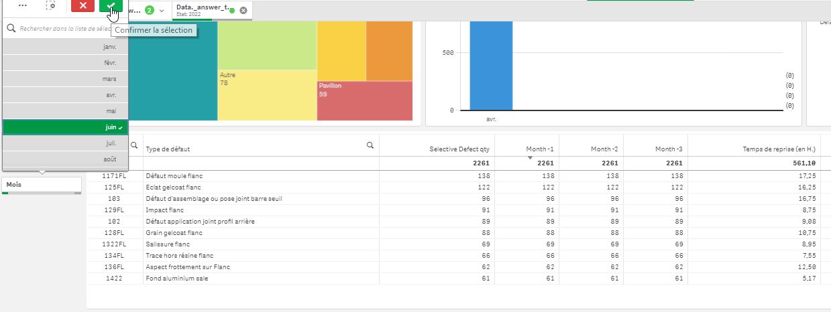Viewport: 831px width, 312px height.
Task: Toggle mars in the month list
Action: coord(60,79)
